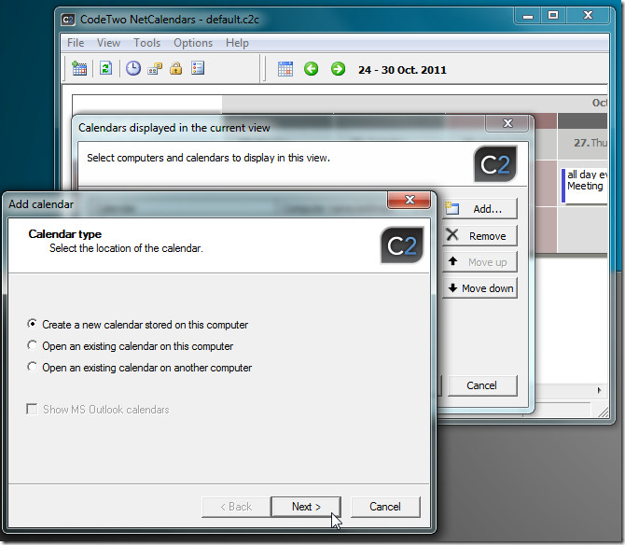This screenshot has width=625, height=545.
Task: Click the window resize grip corner
Action: [603, 412]
